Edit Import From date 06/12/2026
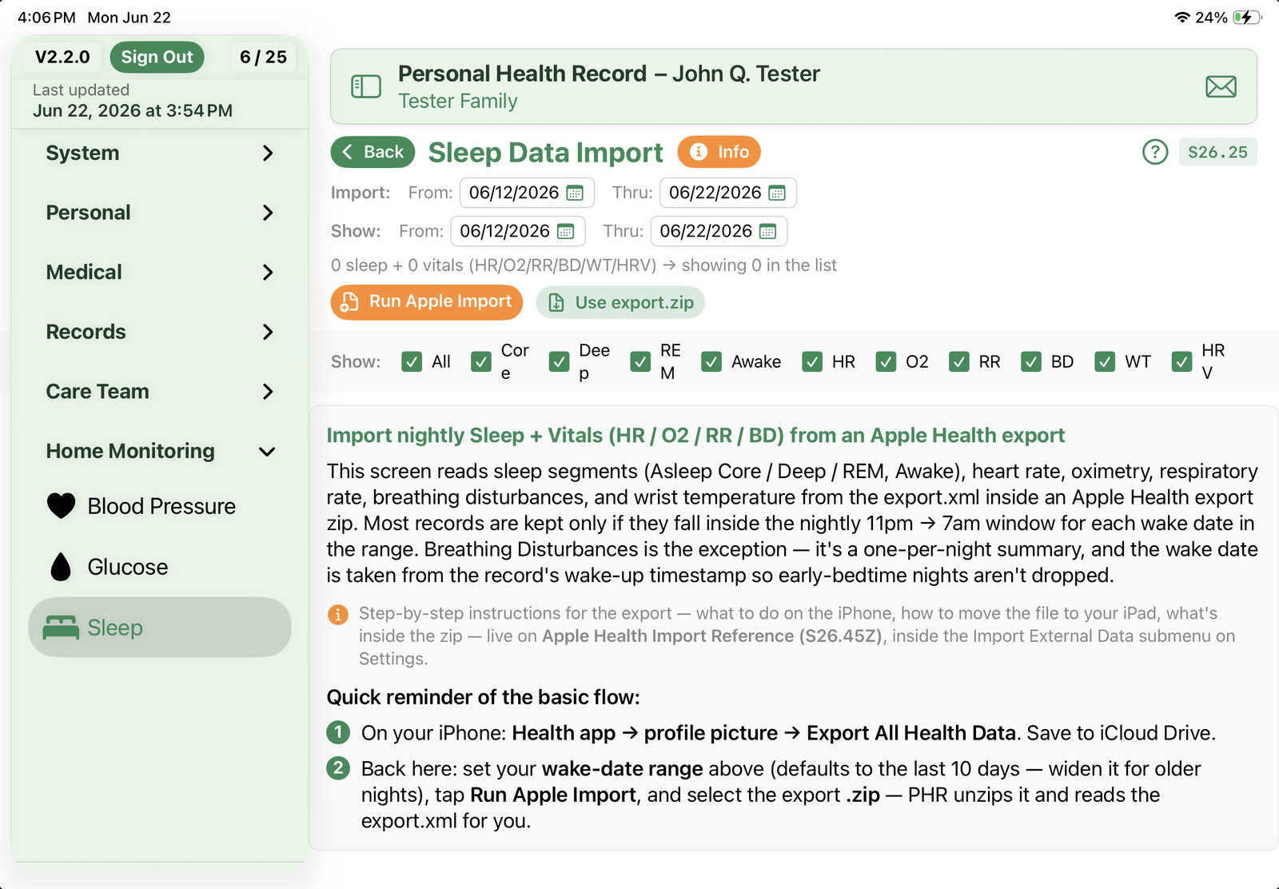 tap(527, 193)
